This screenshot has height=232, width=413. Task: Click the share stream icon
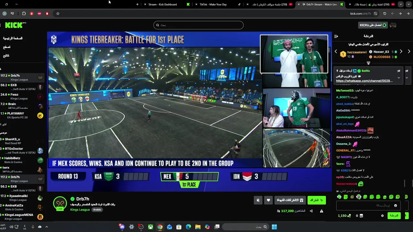coord(311,211)
